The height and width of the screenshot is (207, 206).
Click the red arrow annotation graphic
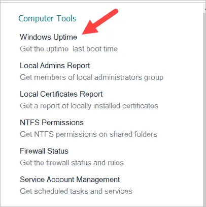pos(100,22)
